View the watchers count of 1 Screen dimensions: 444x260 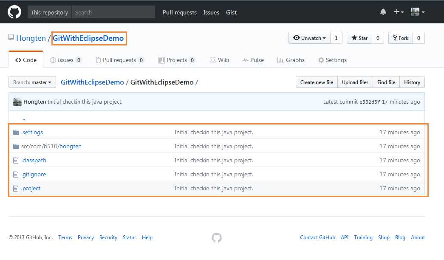(336, 38)
